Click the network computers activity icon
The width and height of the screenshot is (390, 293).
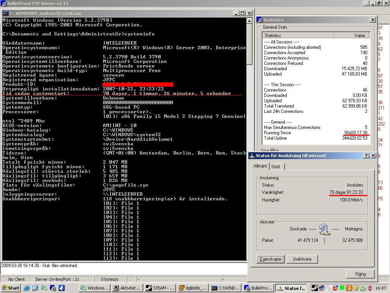tap(324, 229)
